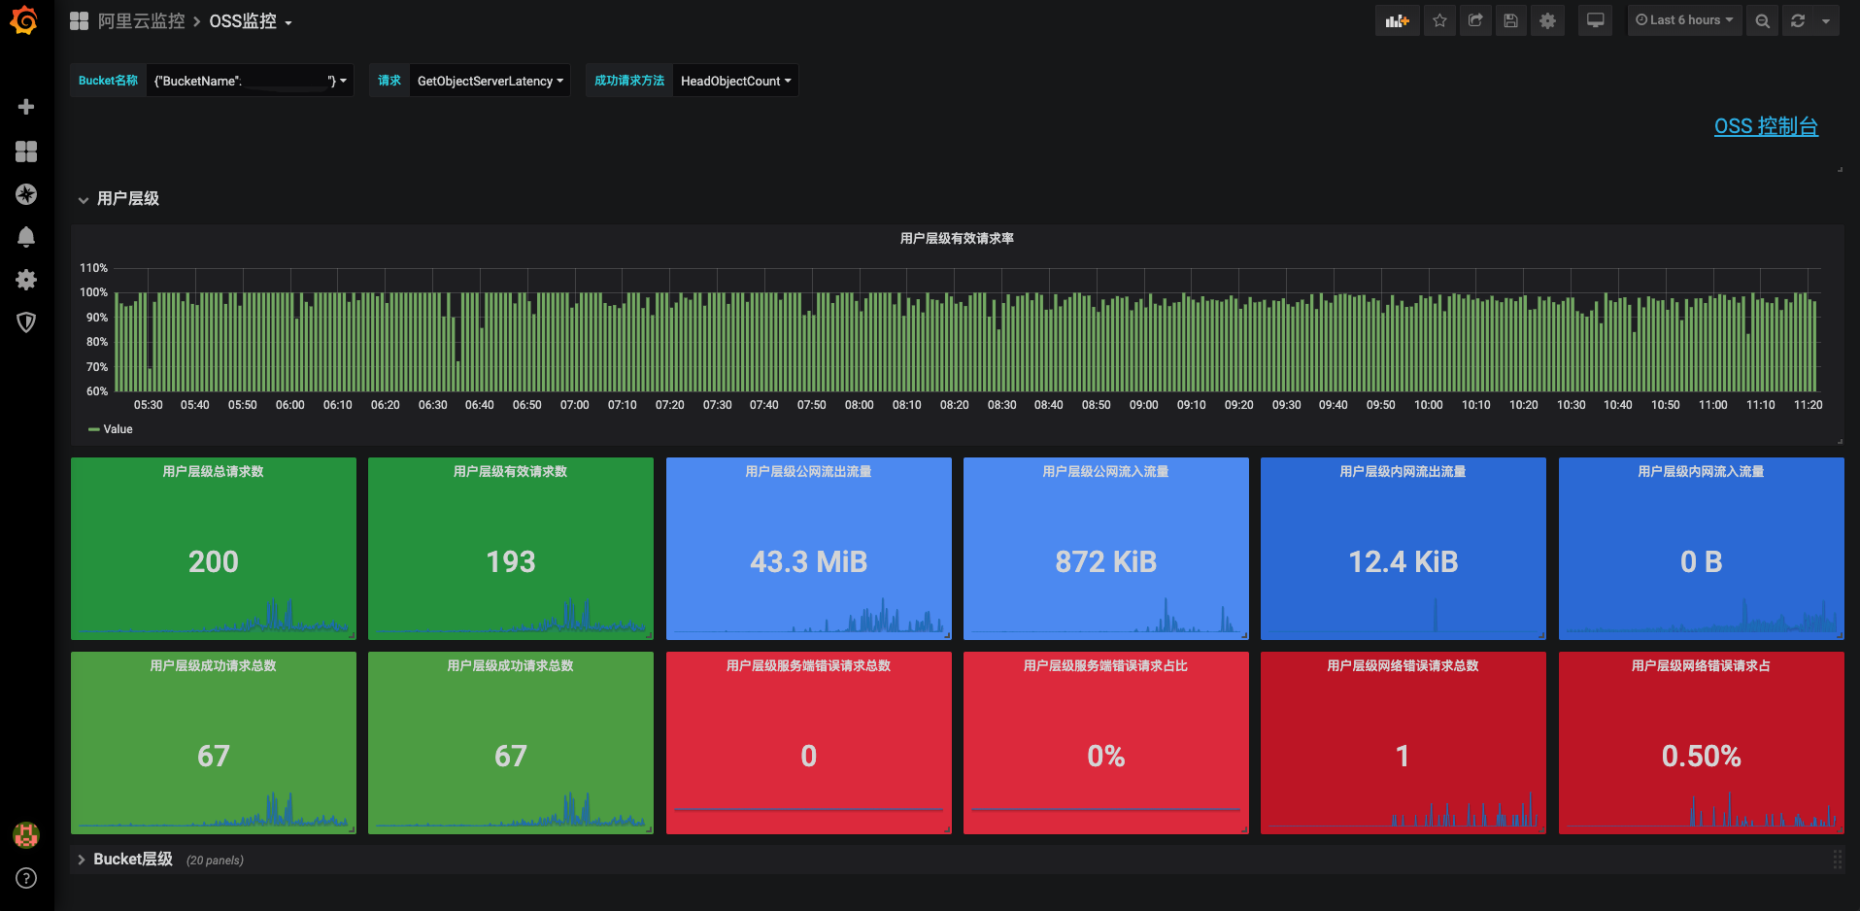Open the GetObjectServerLatency request dropdown

(490, 81)
